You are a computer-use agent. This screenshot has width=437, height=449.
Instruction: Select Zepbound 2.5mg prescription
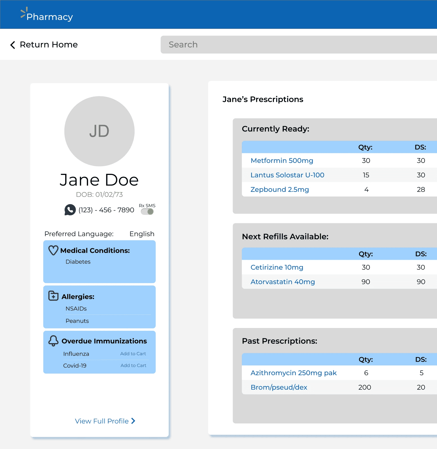click(x=280, y=190)
